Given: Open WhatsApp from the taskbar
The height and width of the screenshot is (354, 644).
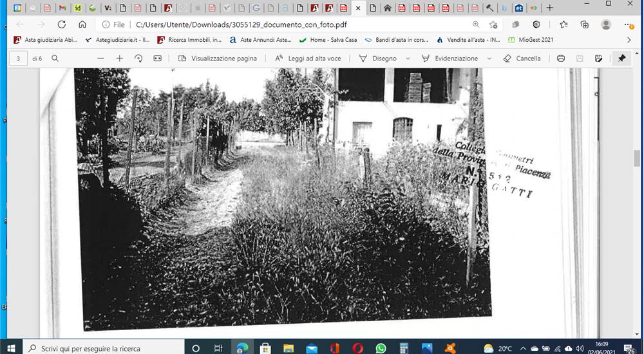Looking at the screenshot, I should tap(381, 348).
